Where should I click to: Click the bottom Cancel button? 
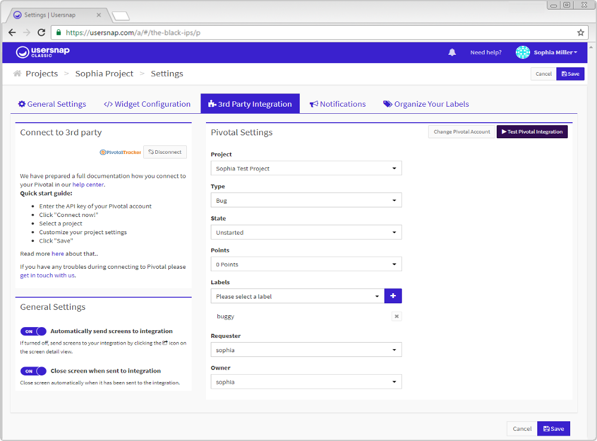pos(522,428)
